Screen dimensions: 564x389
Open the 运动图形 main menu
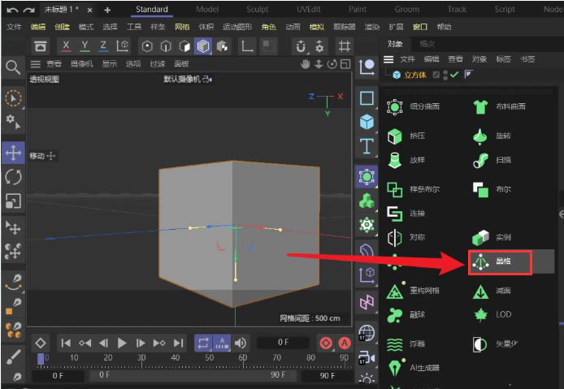(237, 27)
